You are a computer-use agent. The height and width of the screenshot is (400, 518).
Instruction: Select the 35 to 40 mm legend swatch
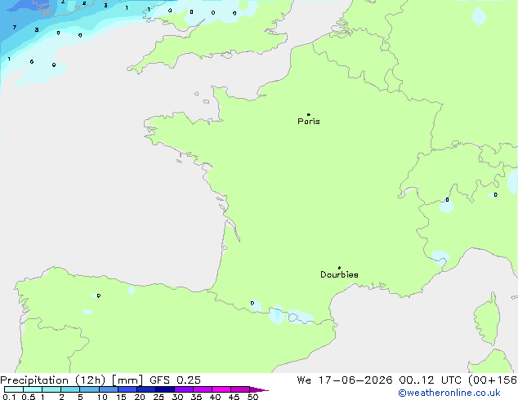pyautogui.click(x=202, y=389)
